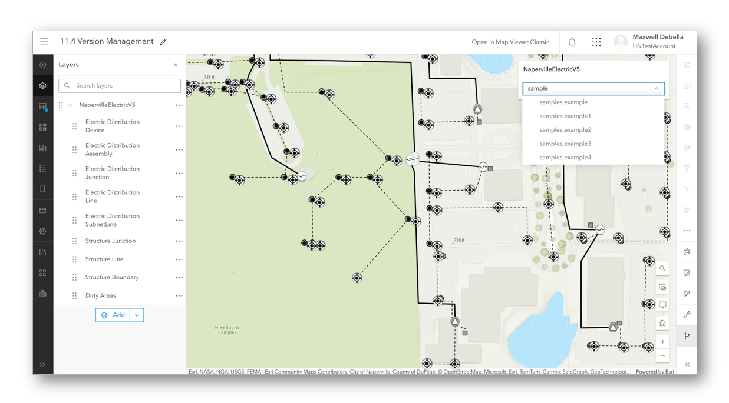Select the Electric Distribution Assembly layer

pyautogui.click(x=113, y=149)
